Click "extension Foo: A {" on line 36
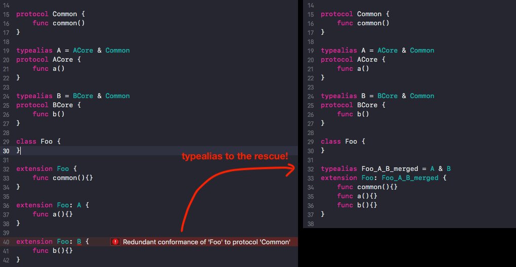This screenshot has height=267, width=516. [52, 205]
